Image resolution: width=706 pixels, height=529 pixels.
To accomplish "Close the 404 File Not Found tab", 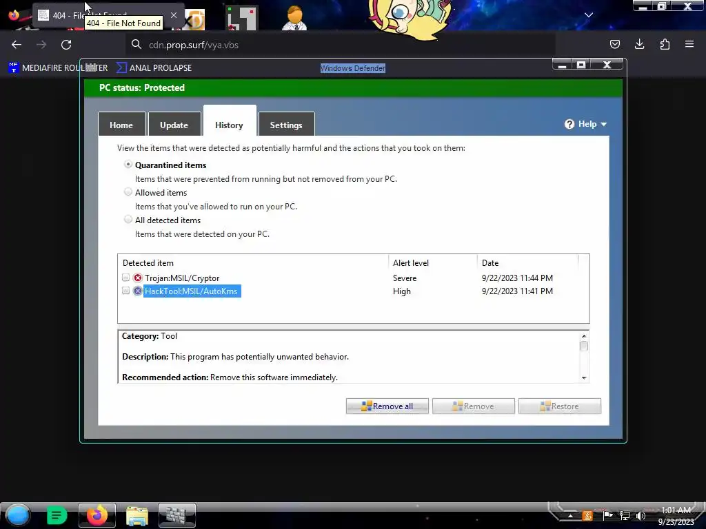I will coord(174,15).
